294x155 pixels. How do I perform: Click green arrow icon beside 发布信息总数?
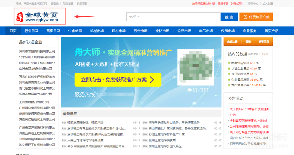click(229, 85)
